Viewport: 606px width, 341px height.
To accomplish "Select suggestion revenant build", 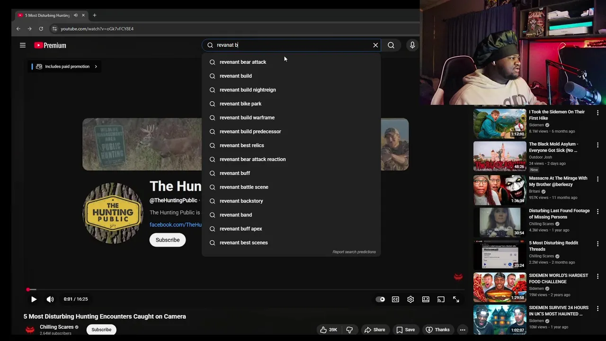I will 291,76.
